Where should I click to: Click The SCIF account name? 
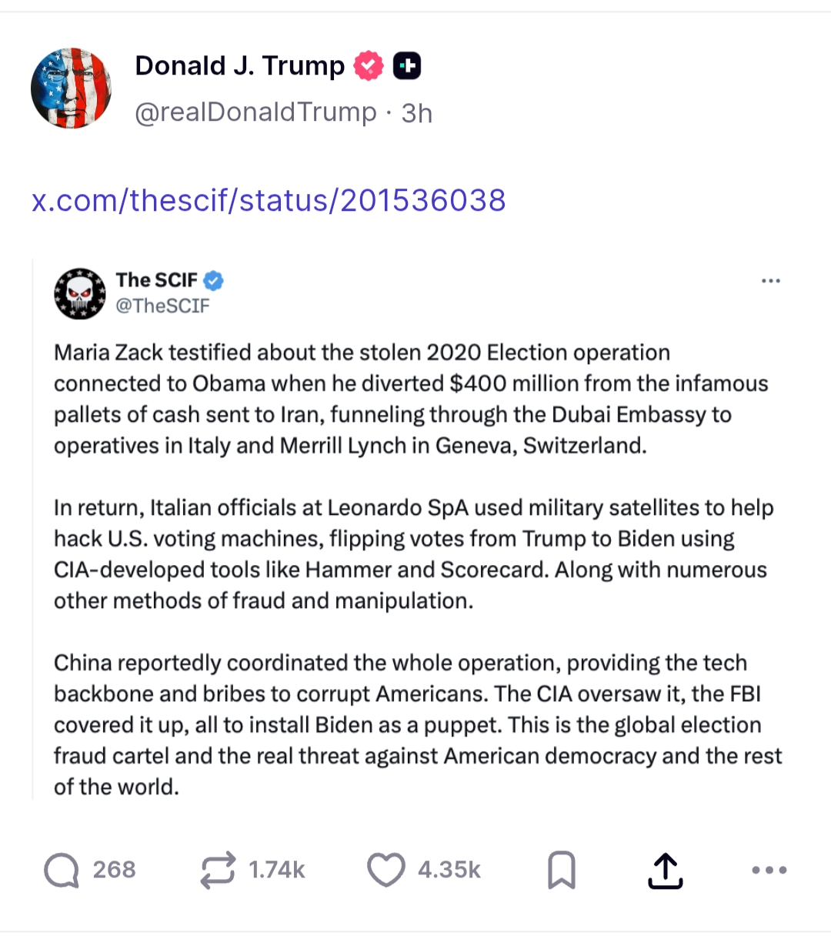(x=156, y=280)
